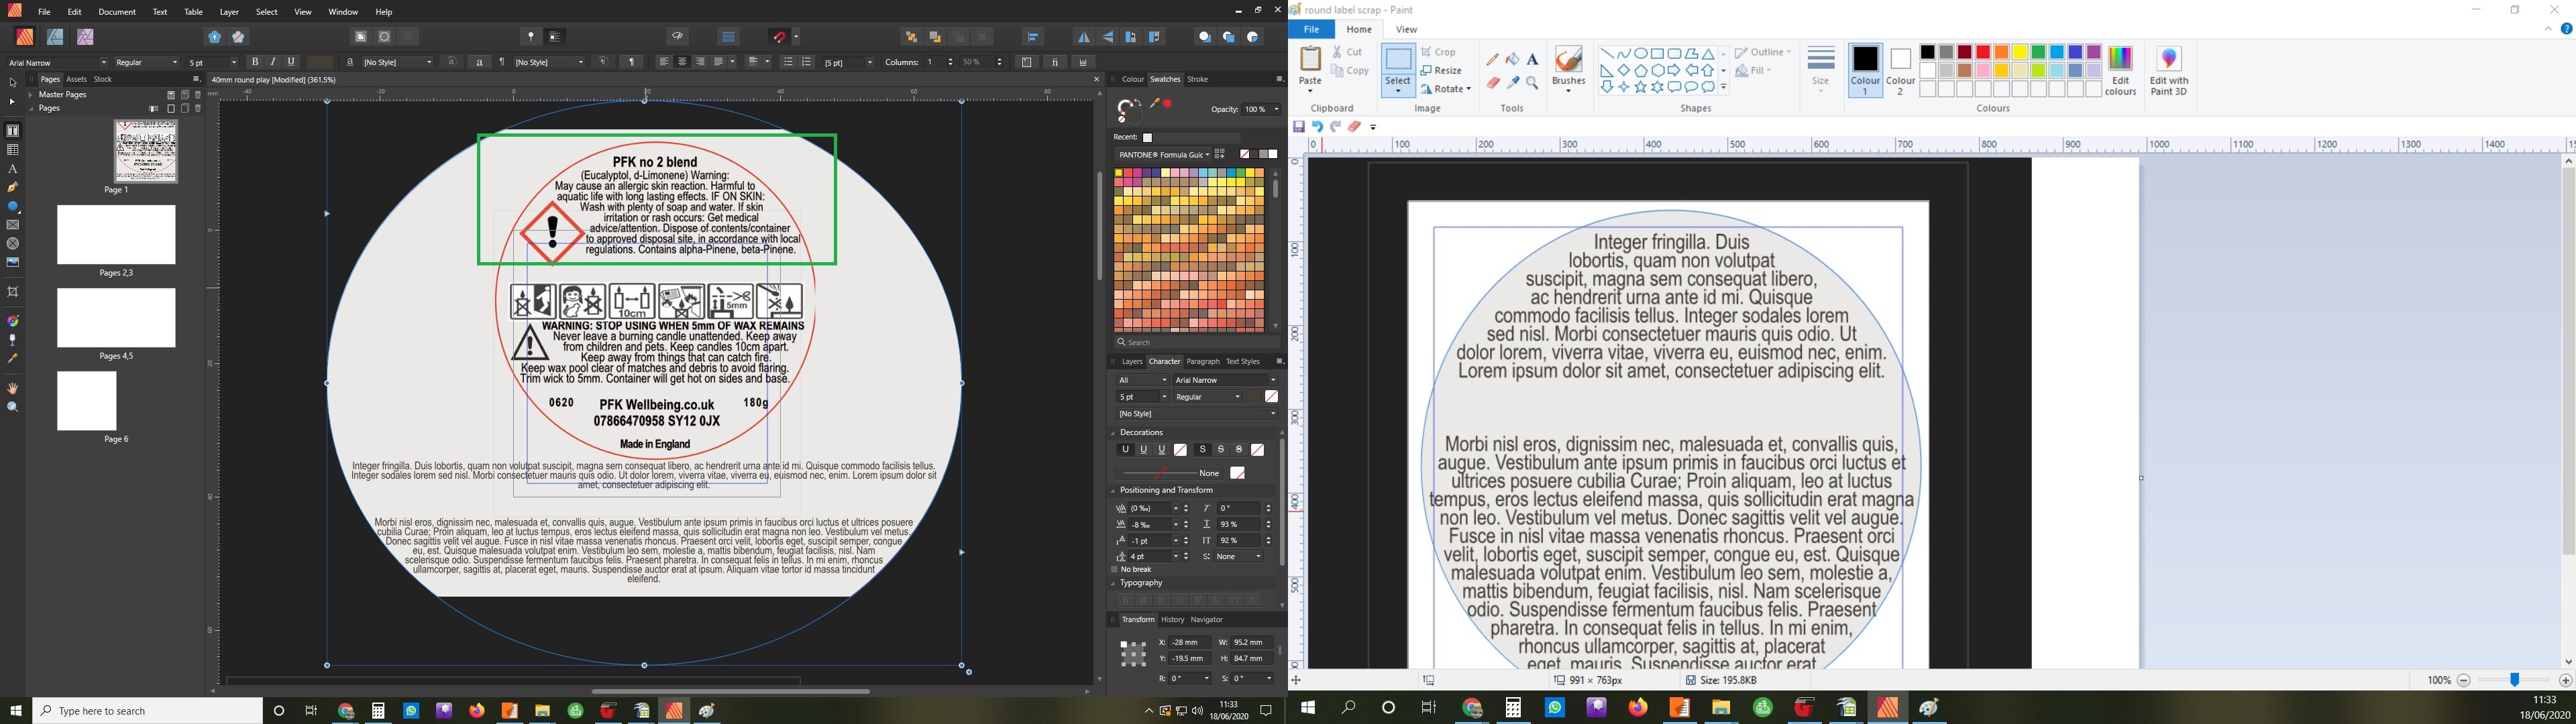The height and width of the screenshot is (724, 2576).
Task: Tick the No break checkbox
Action: click(1115, 569)
